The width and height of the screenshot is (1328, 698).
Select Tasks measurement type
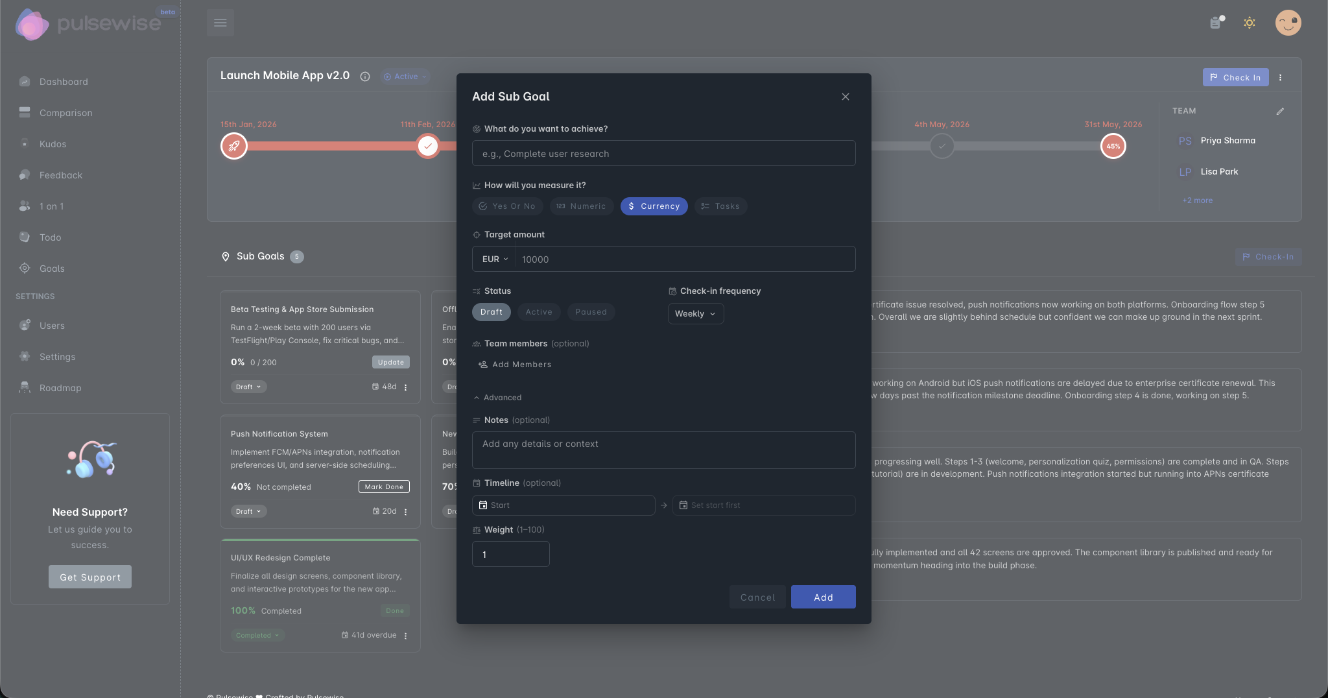tap(720, 206)
